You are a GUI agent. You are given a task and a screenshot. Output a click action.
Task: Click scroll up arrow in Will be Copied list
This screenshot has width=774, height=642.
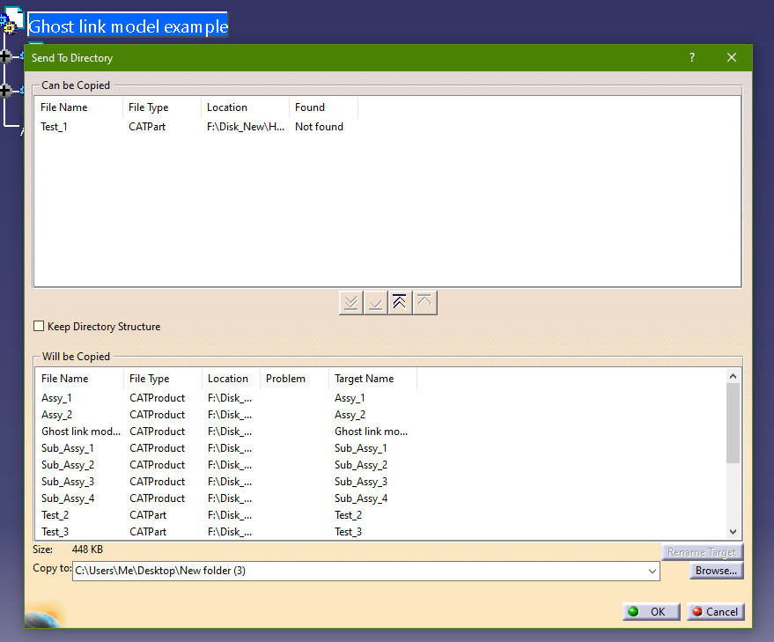tap(733, 376)
